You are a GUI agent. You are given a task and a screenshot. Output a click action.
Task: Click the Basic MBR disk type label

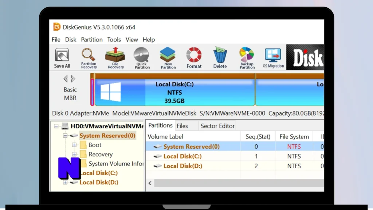coord(70,94)
